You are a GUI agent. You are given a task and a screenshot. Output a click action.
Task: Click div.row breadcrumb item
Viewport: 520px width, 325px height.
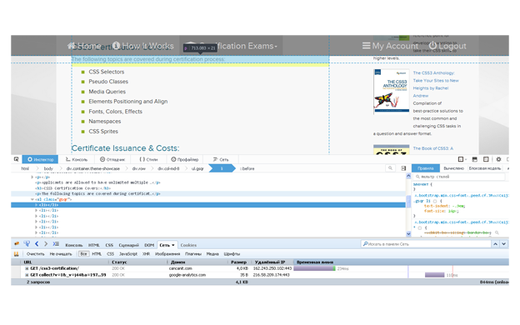[138, 168]
